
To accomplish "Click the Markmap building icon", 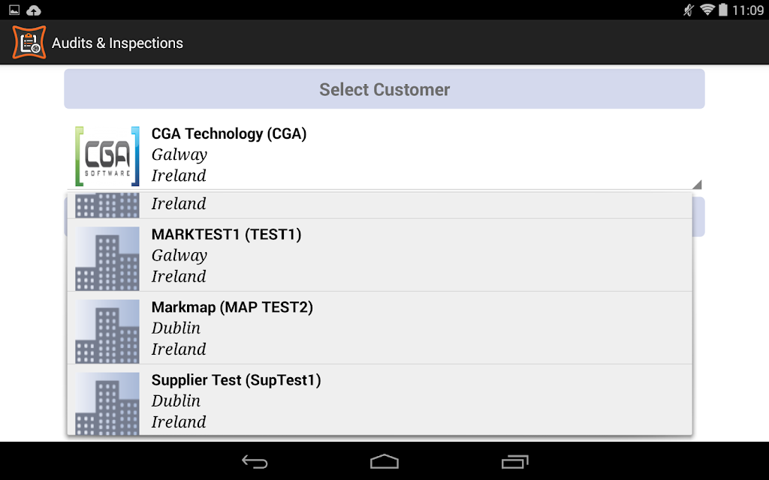I will (107, 331).
